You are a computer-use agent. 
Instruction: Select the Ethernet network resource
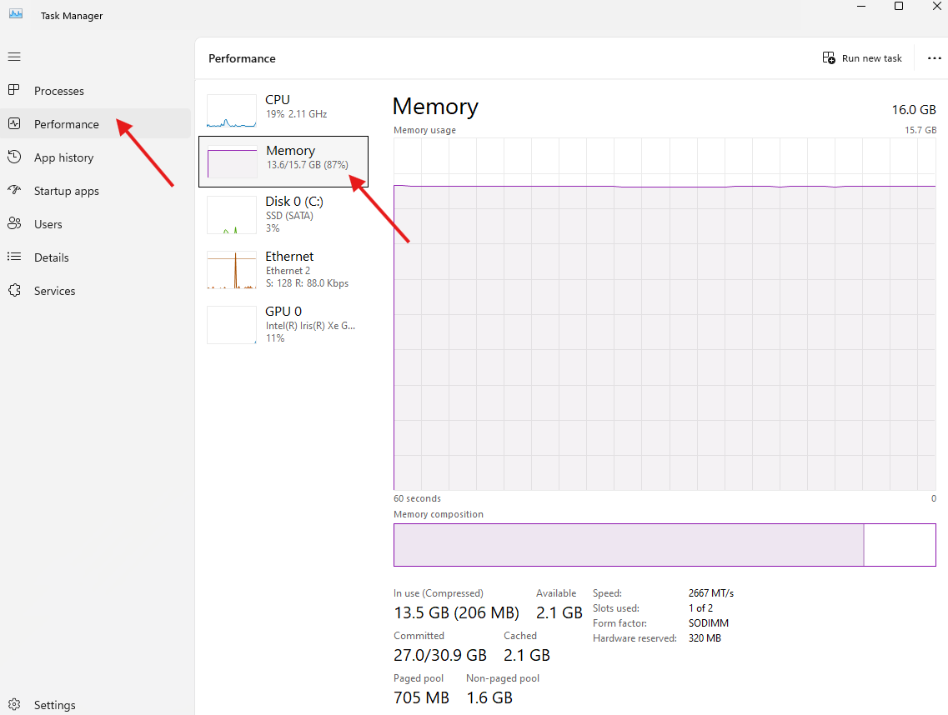[283, 269]
